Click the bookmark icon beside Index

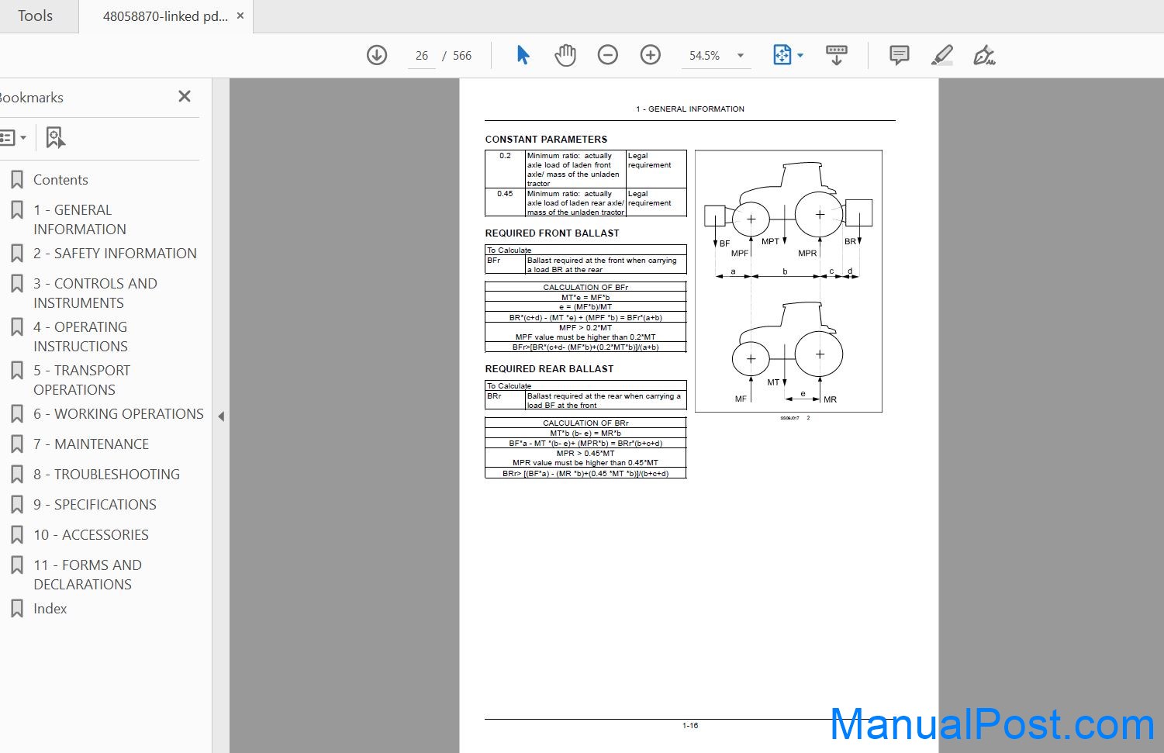pos(17,609)
